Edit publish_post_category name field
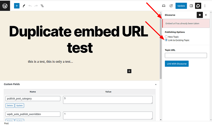212x125 pixels. click(33, 99)
